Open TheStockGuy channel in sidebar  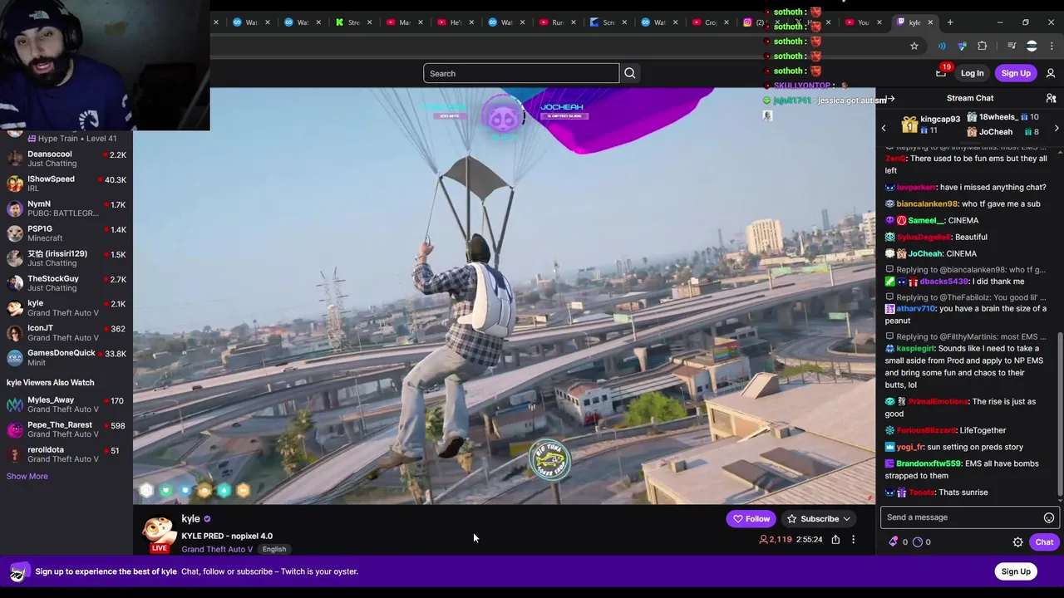[x=66, y=283]
